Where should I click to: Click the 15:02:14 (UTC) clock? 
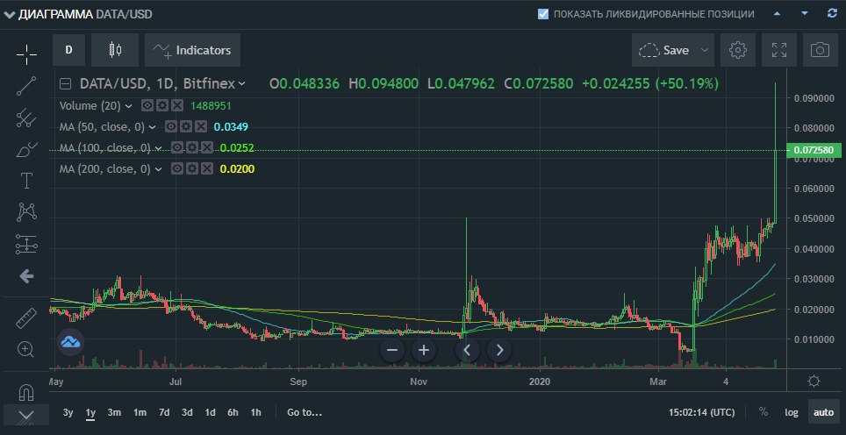[701, 412]
